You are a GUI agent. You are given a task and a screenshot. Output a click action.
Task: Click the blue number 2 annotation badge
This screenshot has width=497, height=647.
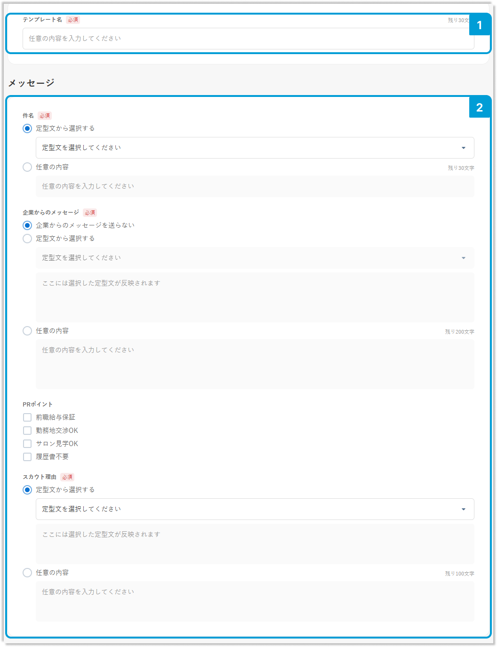tap(480, 107)
